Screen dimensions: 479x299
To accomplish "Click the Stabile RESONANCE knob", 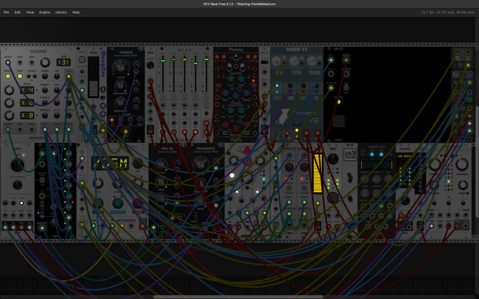I will point(120,85).
